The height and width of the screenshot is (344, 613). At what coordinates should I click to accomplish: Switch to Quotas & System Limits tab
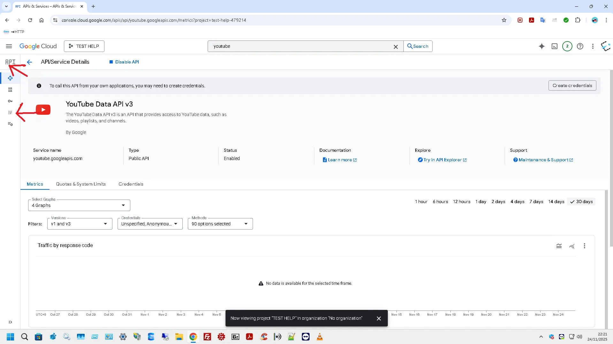coord(80,184)
